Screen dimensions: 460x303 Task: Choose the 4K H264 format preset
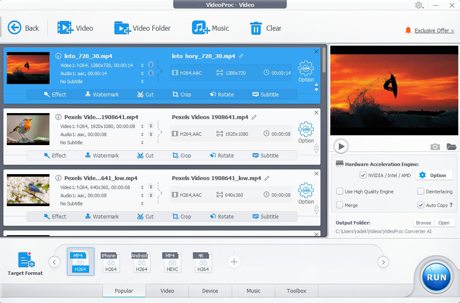(203, 262)
